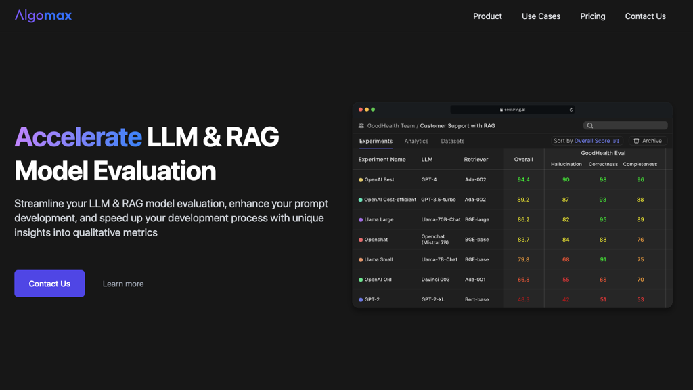Switch to the Datasets tab
The width and height of the screenshot is (693, 390).
click(x=452, y=141)
